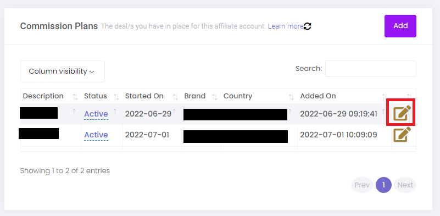Image resolution: width=440 pixels, height=216 pixels.
Task: Sort by Status column arrows
Action: pos(116,97)
